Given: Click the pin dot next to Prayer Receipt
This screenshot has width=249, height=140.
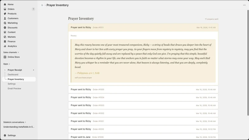Looking at the screenshot, I should [34, 70].
